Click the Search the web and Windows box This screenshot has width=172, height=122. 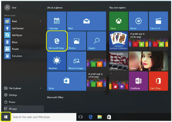click(44, 117)
